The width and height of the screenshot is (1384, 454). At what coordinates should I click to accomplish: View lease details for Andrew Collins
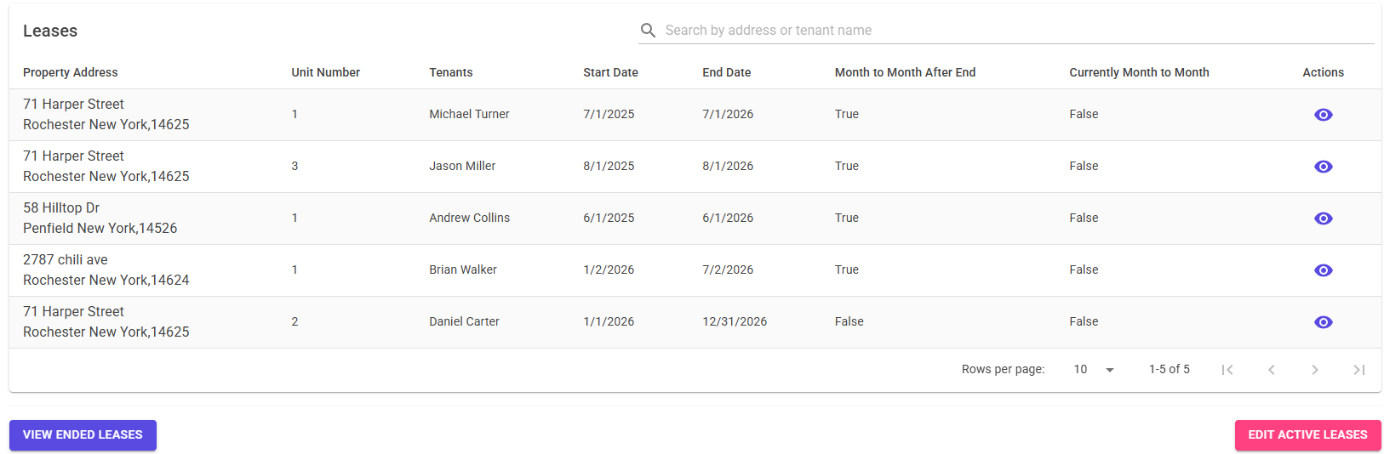tap(1323, 218)
